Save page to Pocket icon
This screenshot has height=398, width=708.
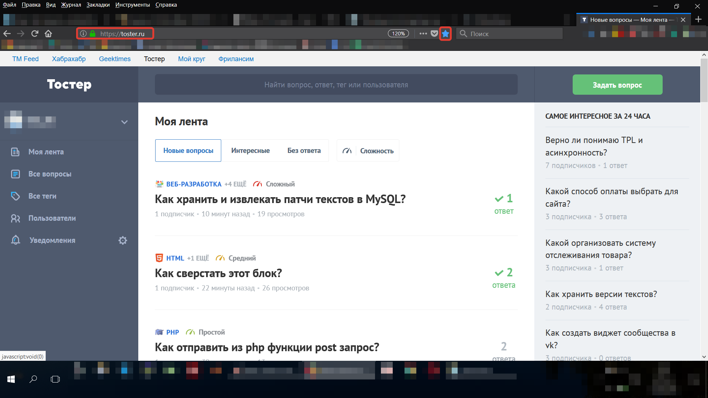pos(434,34)
